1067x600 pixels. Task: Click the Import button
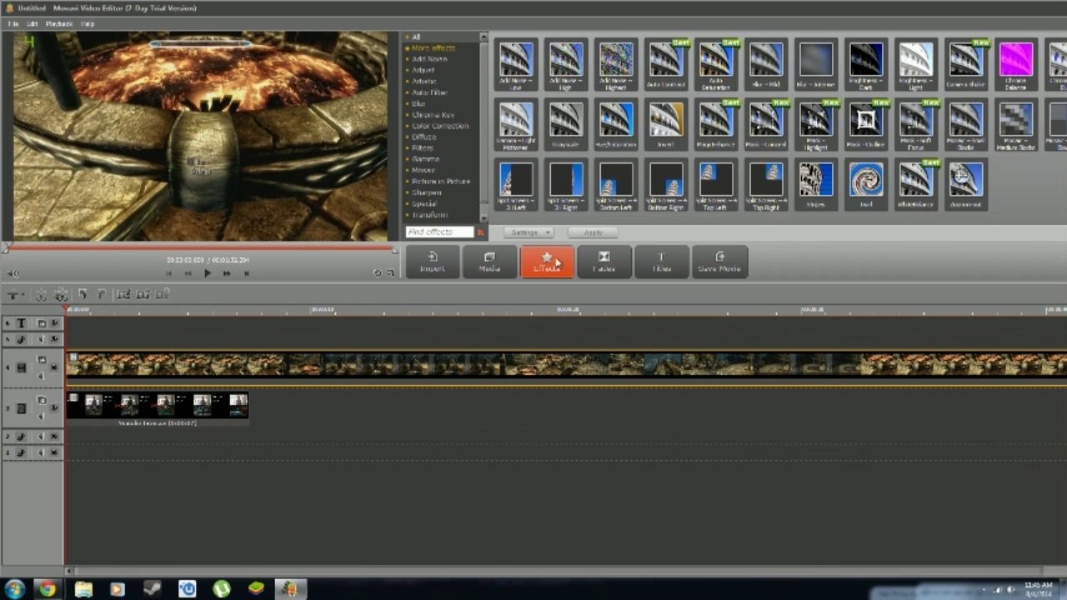coord(433,262)
